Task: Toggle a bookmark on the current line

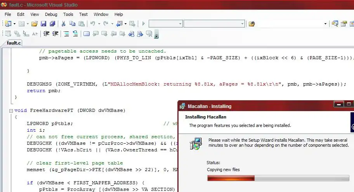Action: click(87, 34)
